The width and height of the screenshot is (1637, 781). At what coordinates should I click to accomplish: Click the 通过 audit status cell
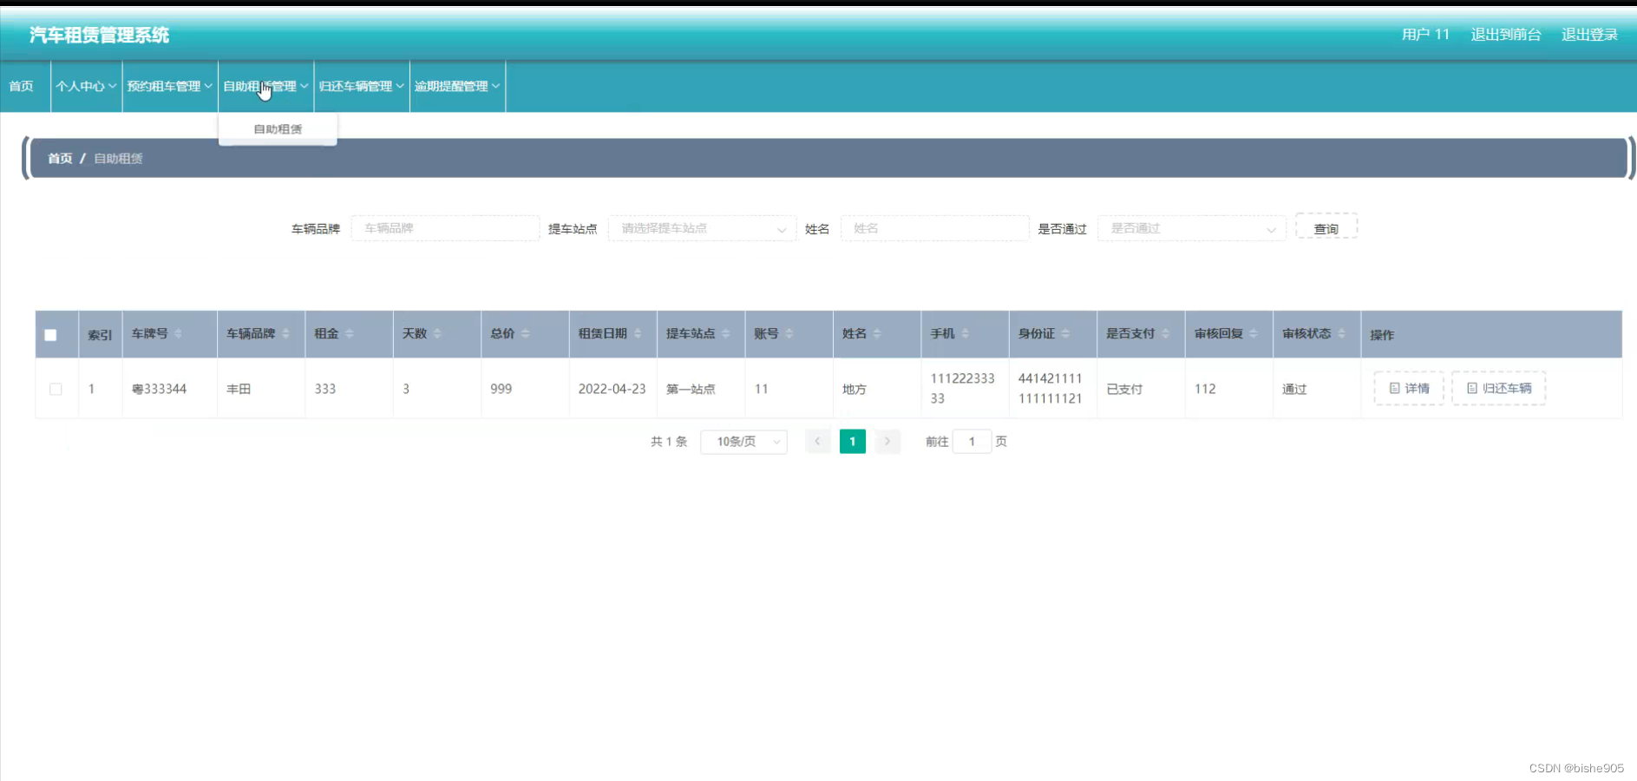tap(1294, 389)
